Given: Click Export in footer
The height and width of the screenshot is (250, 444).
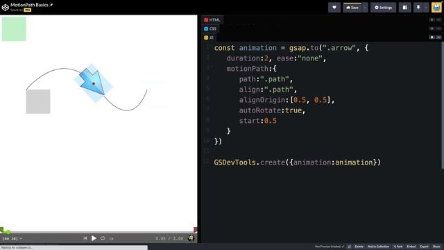Looking at the screenshot, I should pyautogui.click(x=424, y=247).
